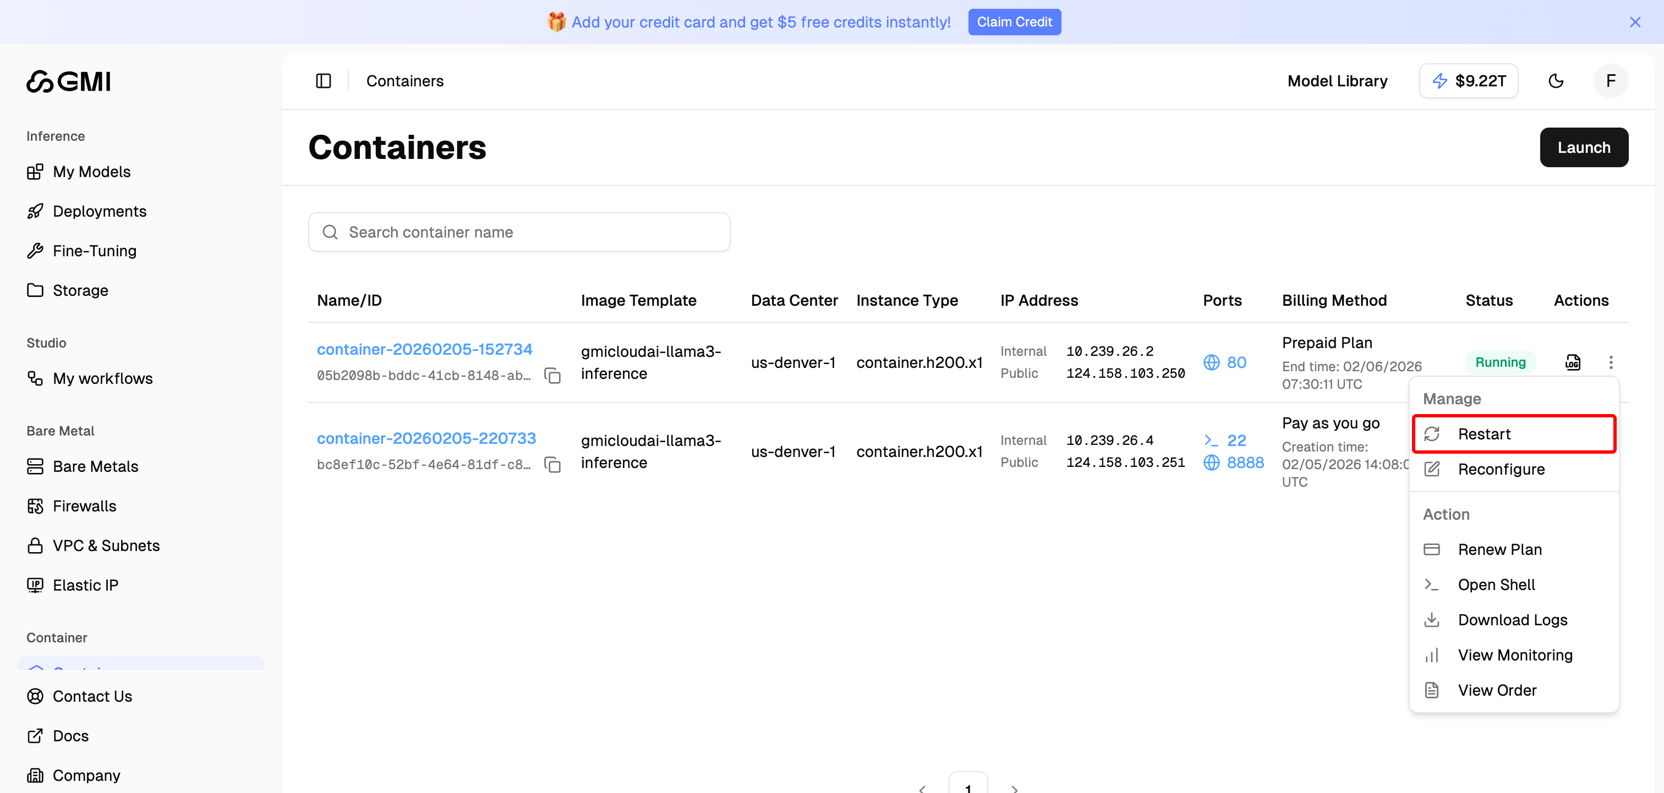The height and width of the screenshot is (793, 1664).
Task: Close three-dot actions menu of first container
Action: (1611, 362)
